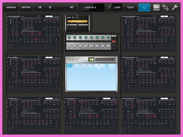Tap the second dark button right of the green button

point(103,59)
